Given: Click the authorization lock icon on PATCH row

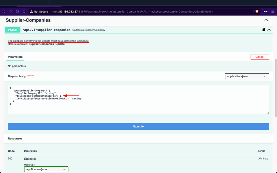Looking at the screenshot, I should tap(264, 30).
